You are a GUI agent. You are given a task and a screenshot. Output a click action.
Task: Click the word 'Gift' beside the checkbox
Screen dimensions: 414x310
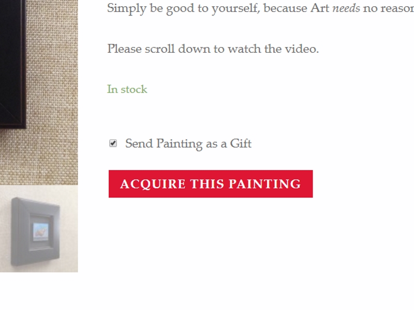tap(241, 144)
